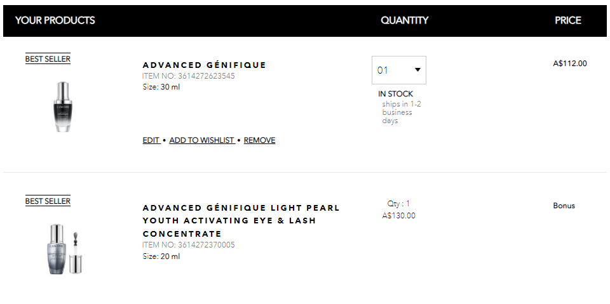The width and height of the screenshot is (610, 304).
Task: Open the quantity dropdown showing 01
Action: (x=399, y=70)
